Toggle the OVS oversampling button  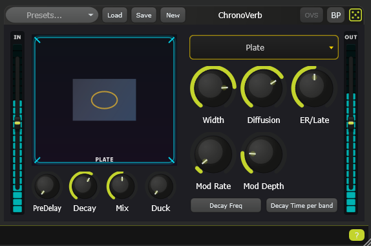(312, 15)
